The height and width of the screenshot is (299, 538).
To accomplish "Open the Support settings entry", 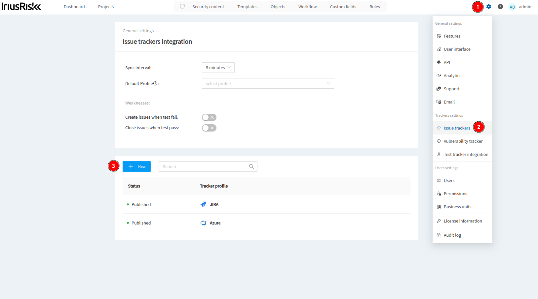I will [462, 89].
